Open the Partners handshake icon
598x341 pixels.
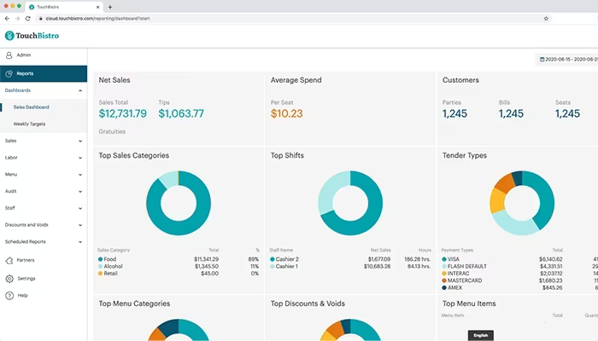(x=9, y=260)
